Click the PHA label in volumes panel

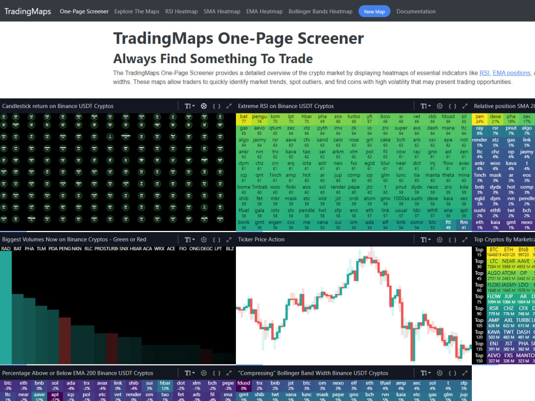coord(29,249)
